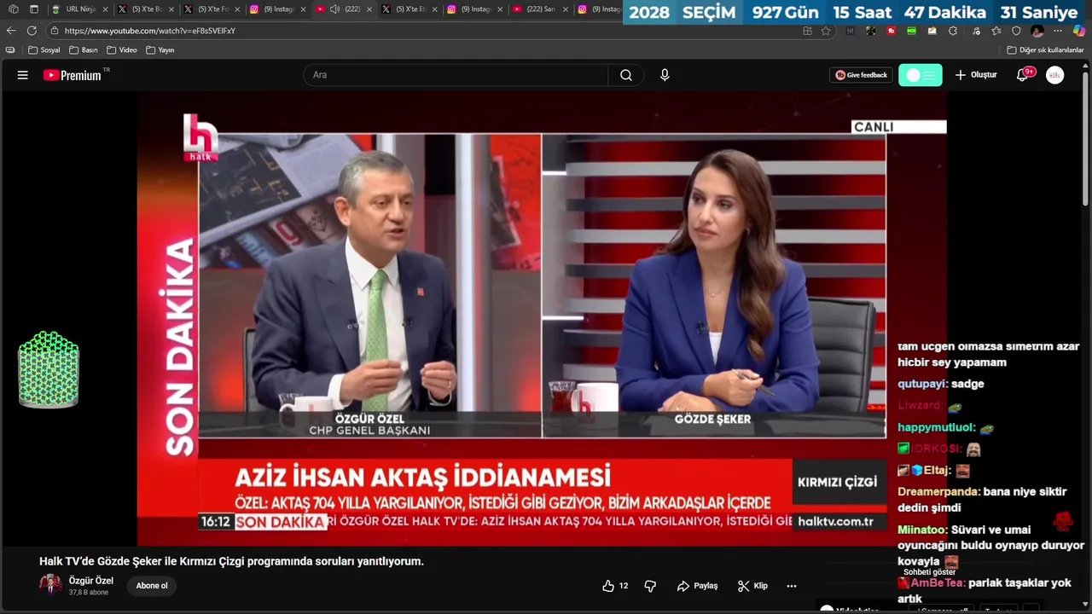Viewport: 1092px width, 614px height.
Task: Open the Özgür Özel channel name link
Action: point(91,581)
